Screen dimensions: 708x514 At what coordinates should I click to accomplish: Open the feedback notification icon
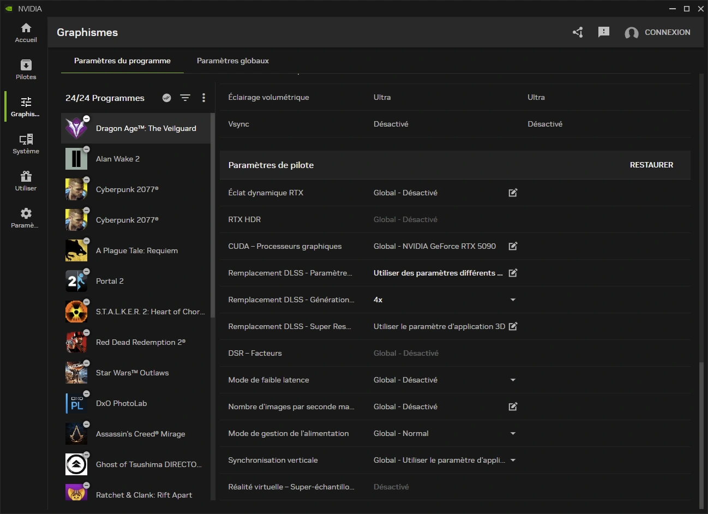[x=604, y=32]
